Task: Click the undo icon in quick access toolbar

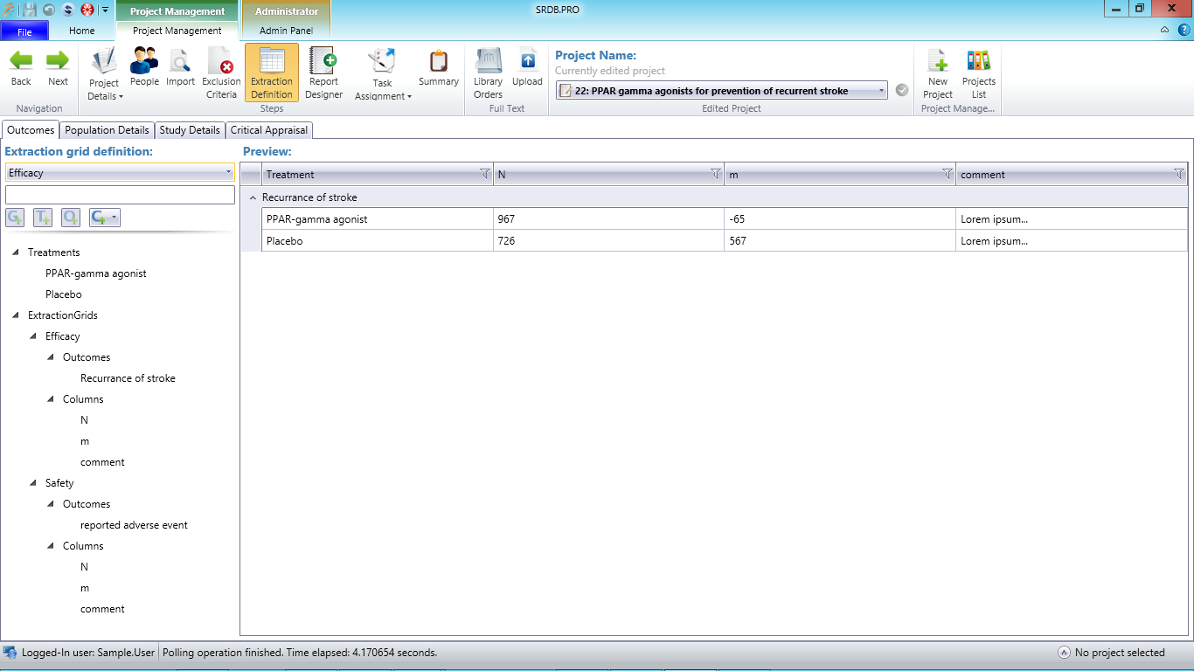Action: pos(49,10)
